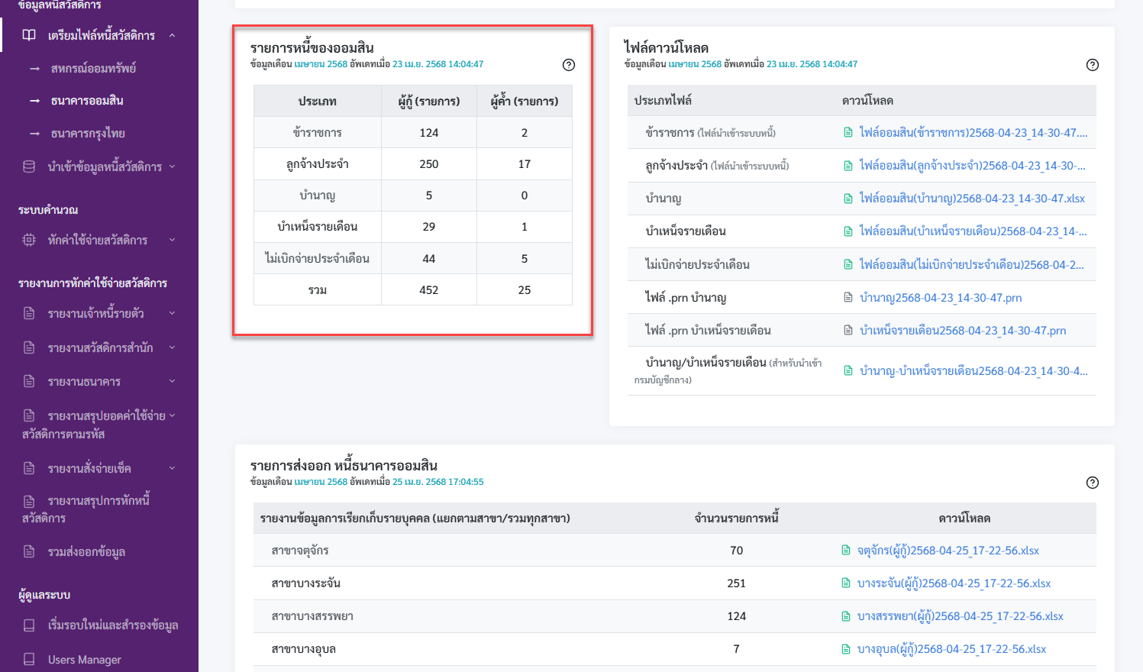Expand the รายงานธนาคาร menu
Viewport: 1143px width, 672px height.
172,381
